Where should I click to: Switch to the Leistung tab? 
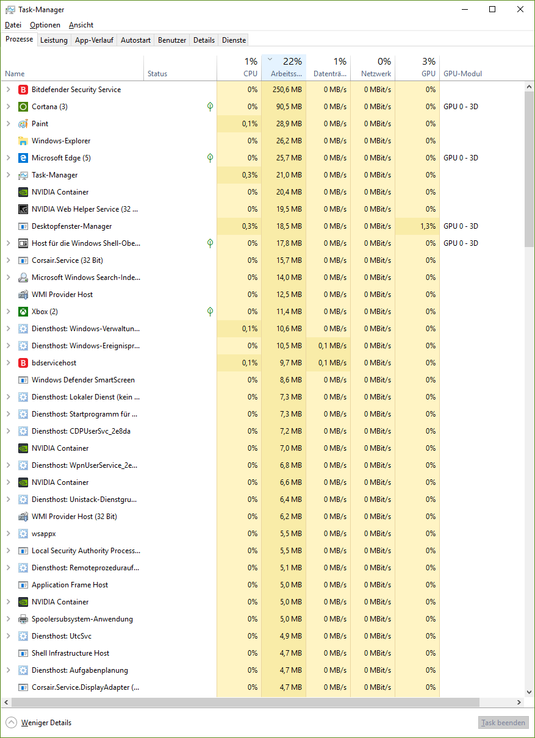click(54, 40)
